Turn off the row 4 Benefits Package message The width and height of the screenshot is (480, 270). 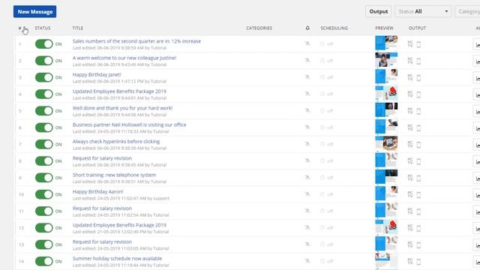(44, 94)
